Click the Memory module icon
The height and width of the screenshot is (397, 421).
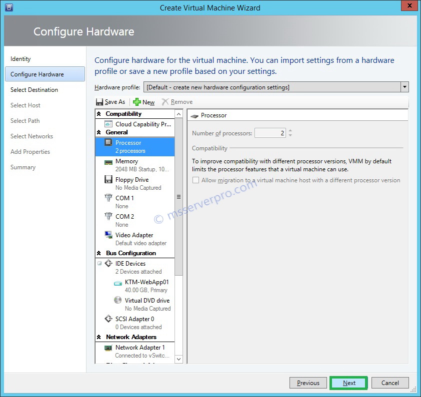108,162
